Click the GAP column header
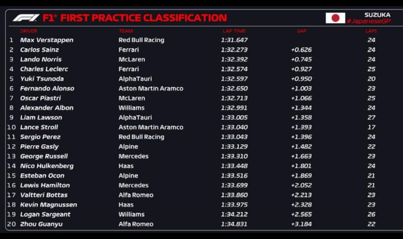Viewport: 403px width, 239px height. click(301, 31)
